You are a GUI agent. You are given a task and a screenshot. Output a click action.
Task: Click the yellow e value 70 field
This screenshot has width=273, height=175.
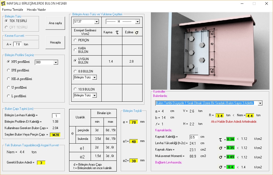[134, 122]
